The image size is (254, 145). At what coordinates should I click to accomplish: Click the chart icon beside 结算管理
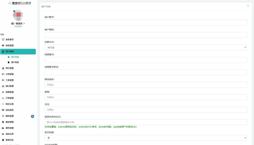click(3, 92)
